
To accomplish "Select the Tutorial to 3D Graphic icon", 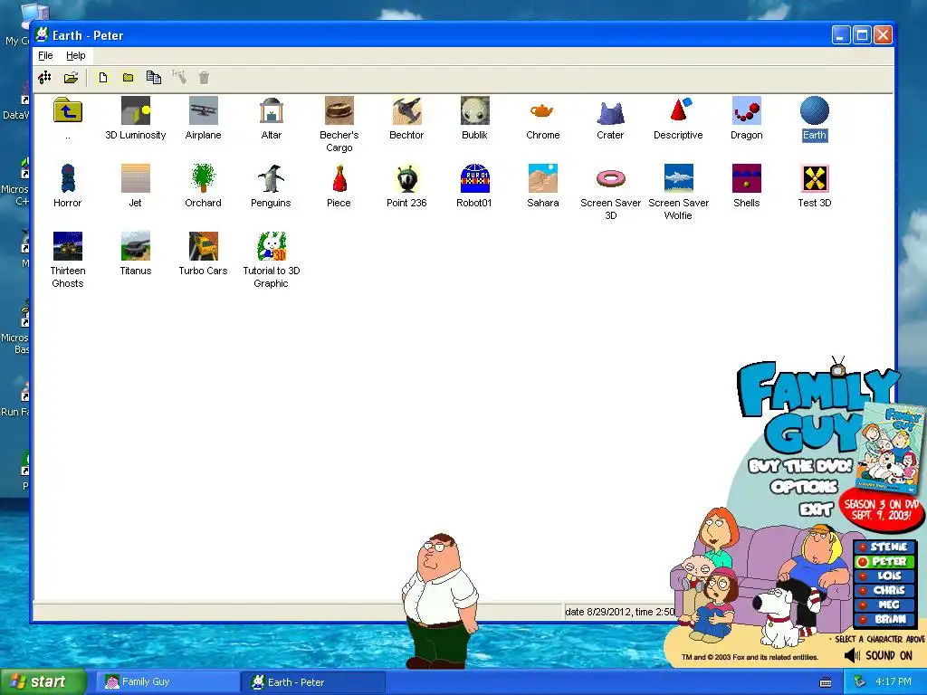I will pyautogui.click(x=272, y=246).
